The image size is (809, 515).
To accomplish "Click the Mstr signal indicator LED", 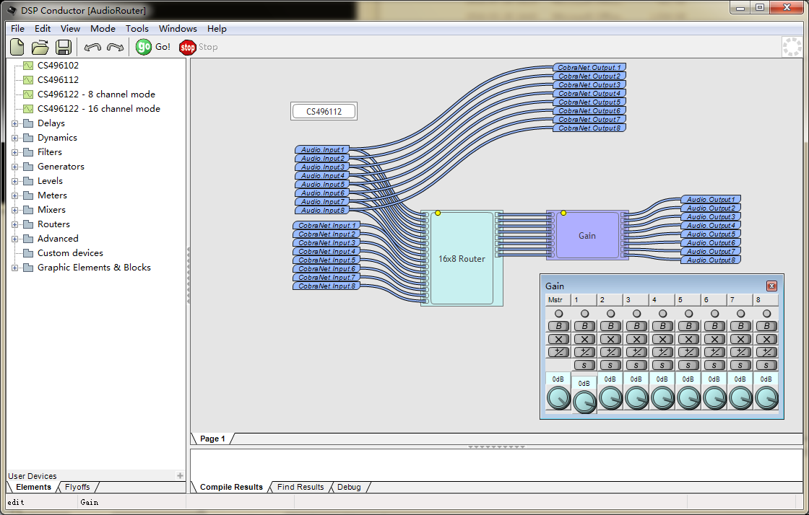I will point(558,314).
